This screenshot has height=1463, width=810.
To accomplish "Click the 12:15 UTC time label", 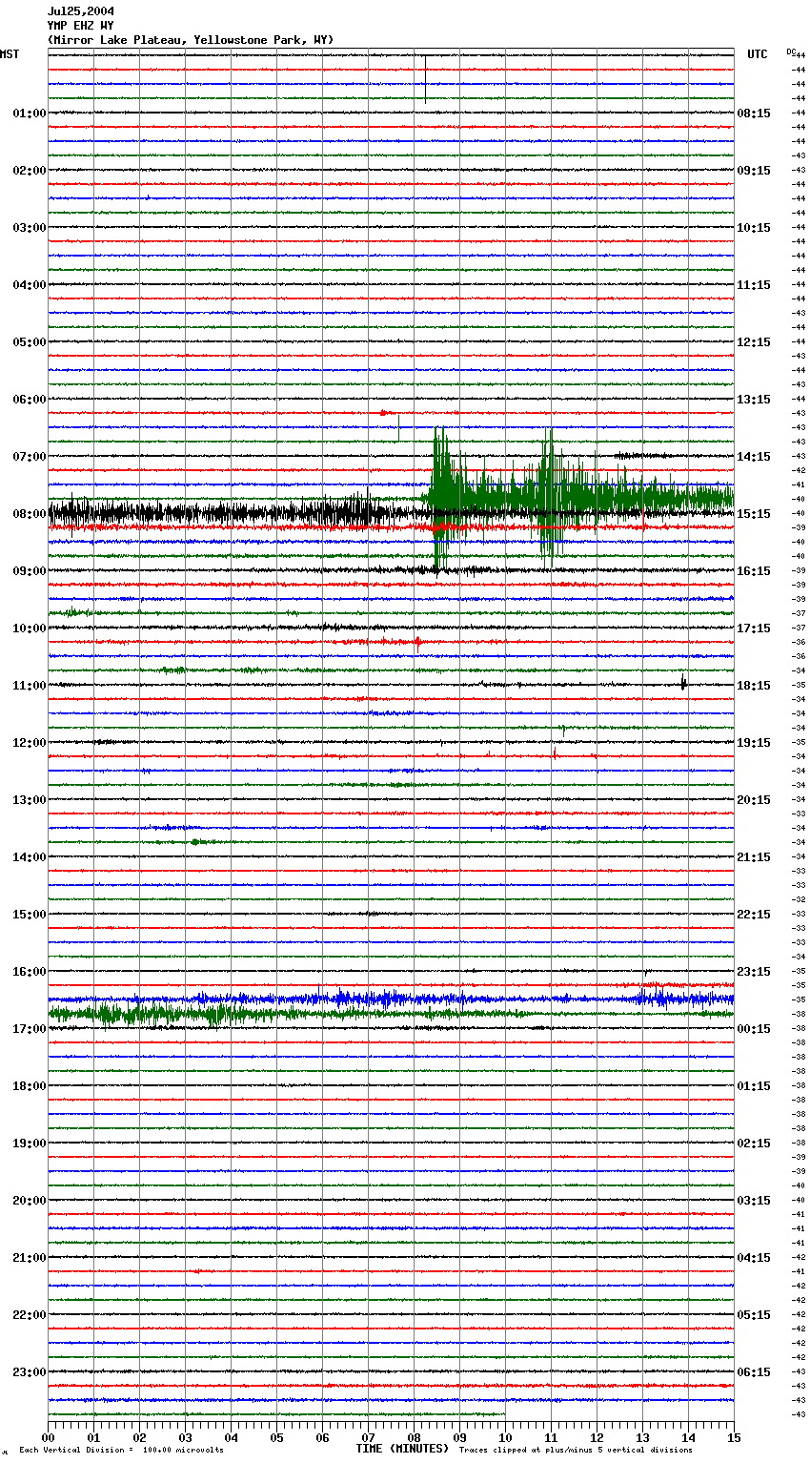I will pos(754,342).
